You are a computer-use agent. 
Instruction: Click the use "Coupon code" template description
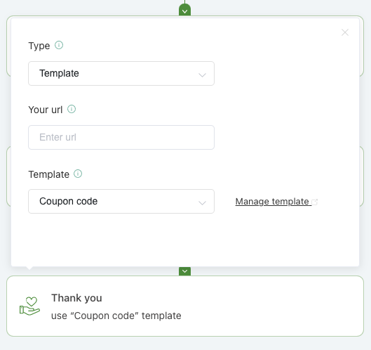(x=116, y=316)
